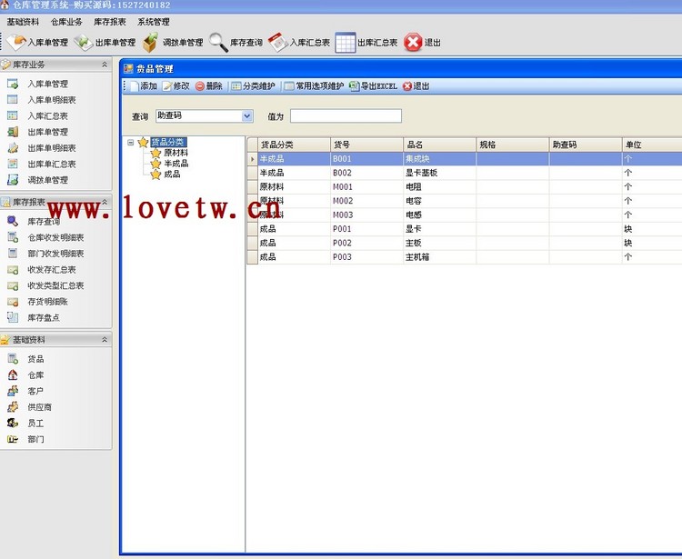Select the B002 cell
Image resolution: width=682 pixels, height=559 pixels.
(366, 173)
